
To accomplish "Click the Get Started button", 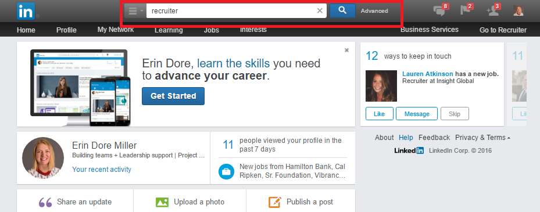I will 173,96.
